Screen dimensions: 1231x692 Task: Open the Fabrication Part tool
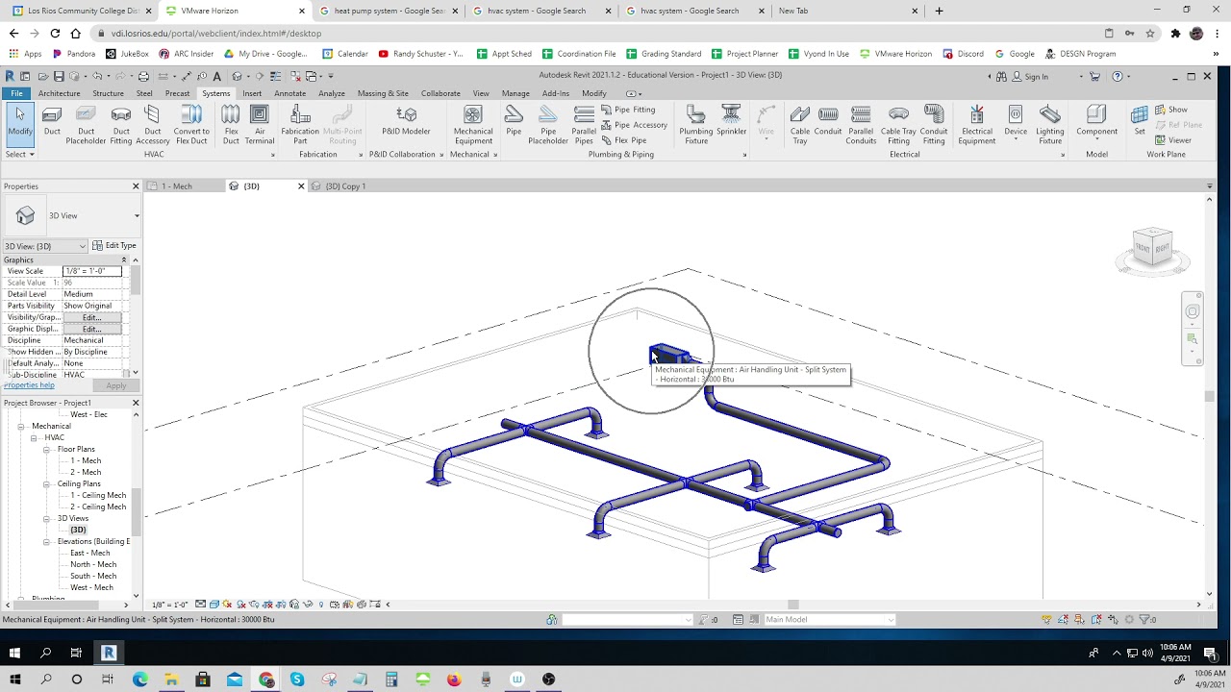tap(300, 125)
